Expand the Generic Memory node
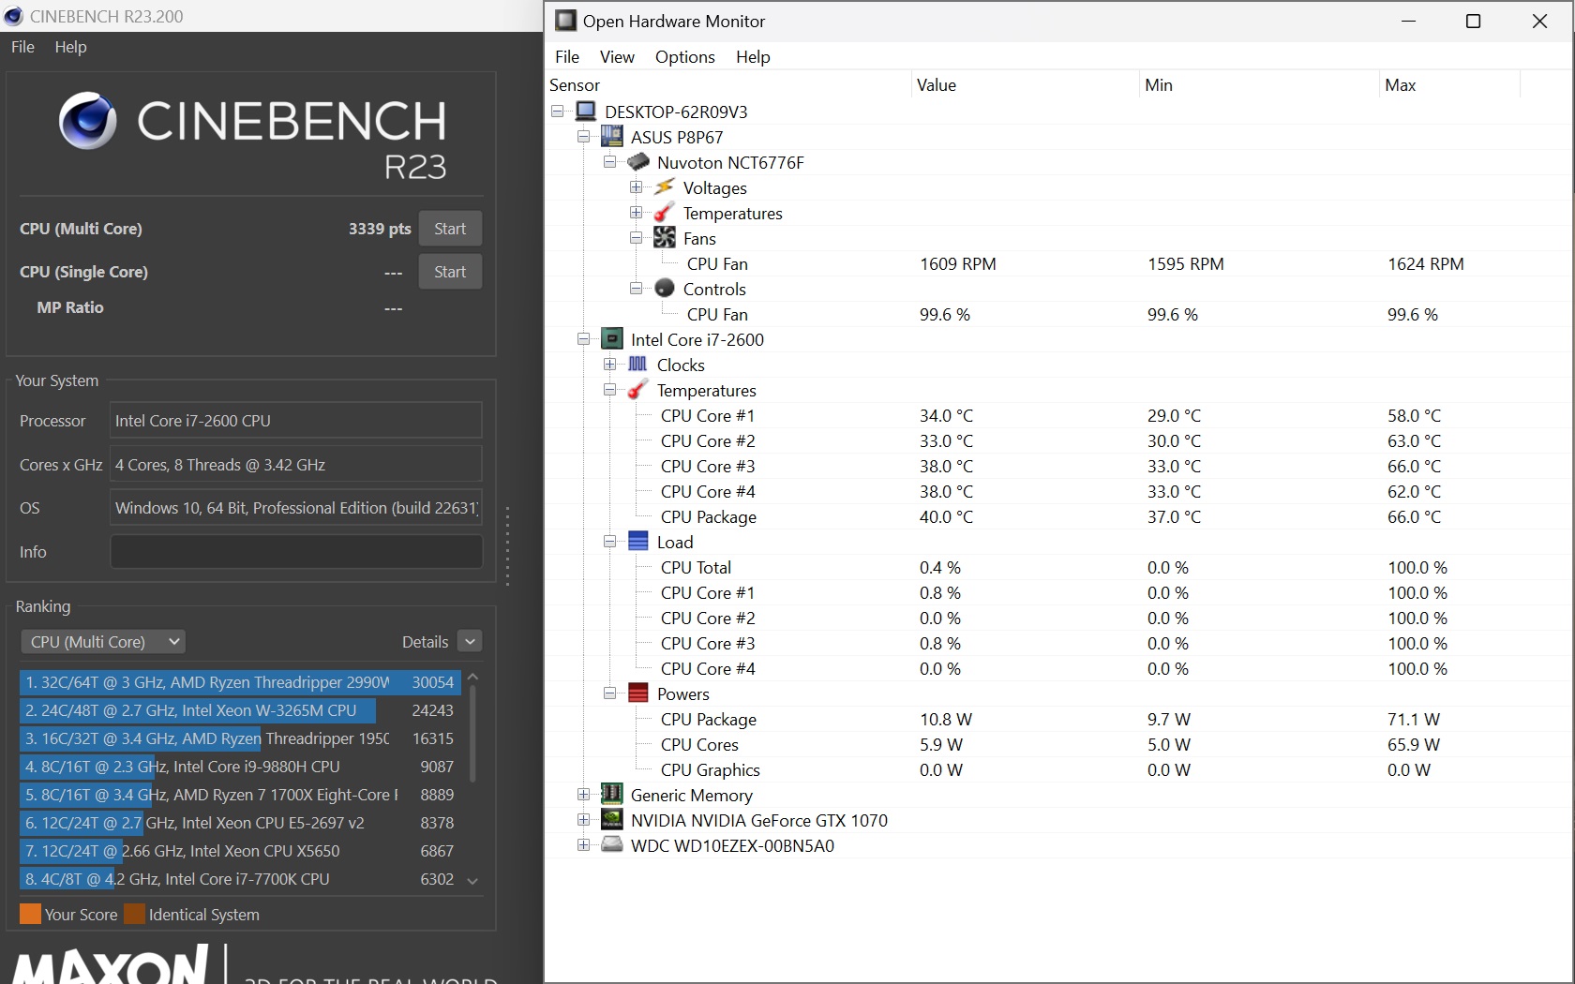Image resolution: width=1575 pixels, height=984 pixels. pos(584,795)
